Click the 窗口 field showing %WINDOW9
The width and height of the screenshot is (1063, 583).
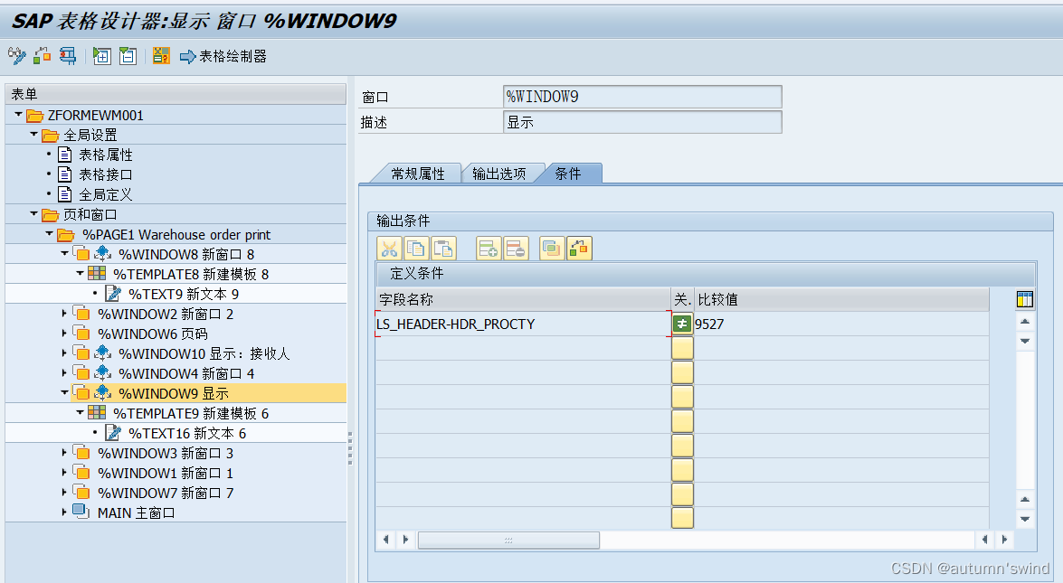[642, 97]
